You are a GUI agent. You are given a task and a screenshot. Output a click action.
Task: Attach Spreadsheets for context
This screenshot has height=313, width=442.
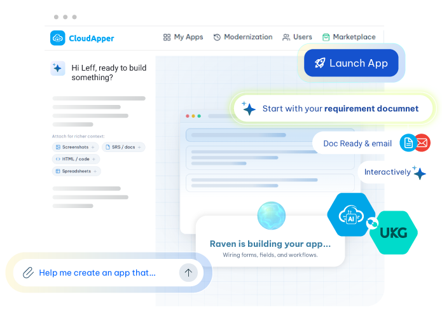76,171
